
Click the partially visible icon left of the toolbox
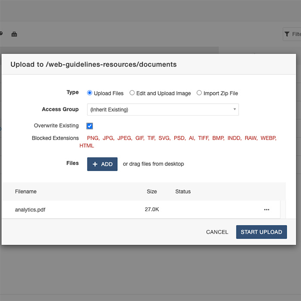pyautogui.click(x=1, y=34)
